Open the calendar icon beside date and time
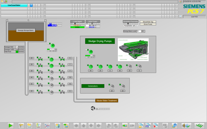The height and width of the screenshot is (129, 207). coord(180,2)
